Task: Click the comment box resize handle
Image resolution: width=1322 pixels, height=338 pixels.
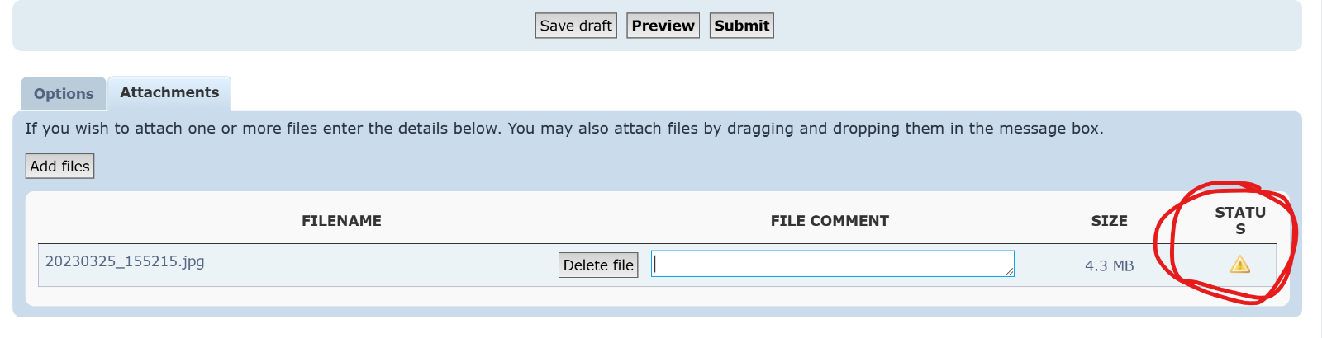Action: point(1009,271)
